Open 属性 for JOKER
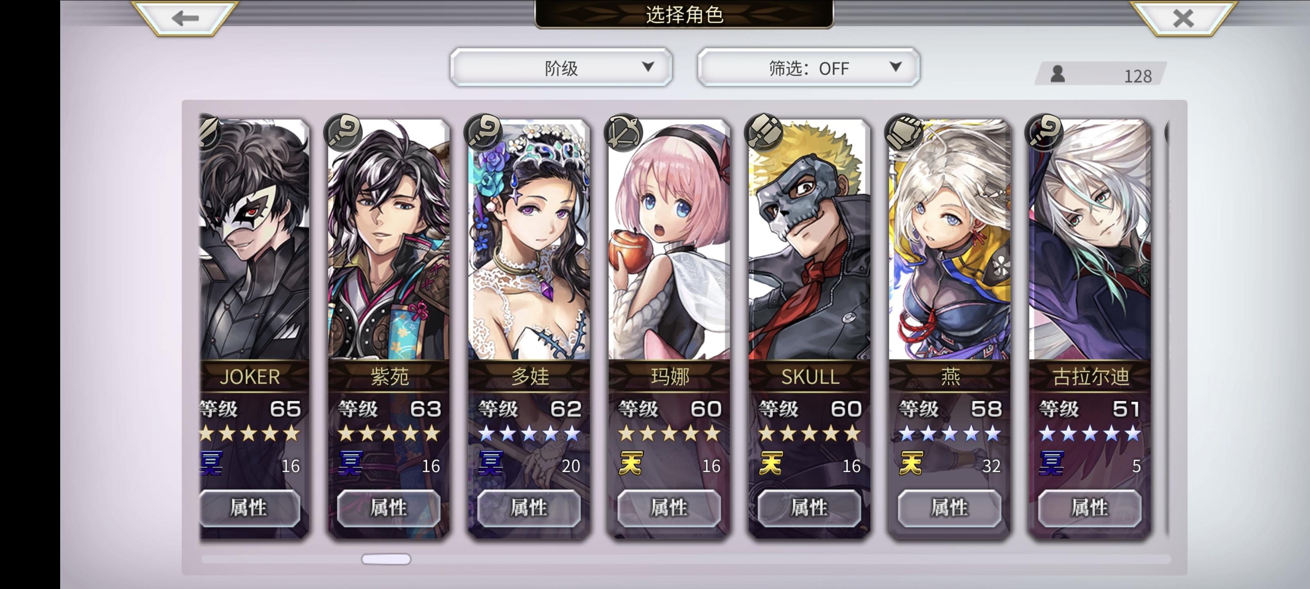 pyautogui.click(x=249, y=508)
